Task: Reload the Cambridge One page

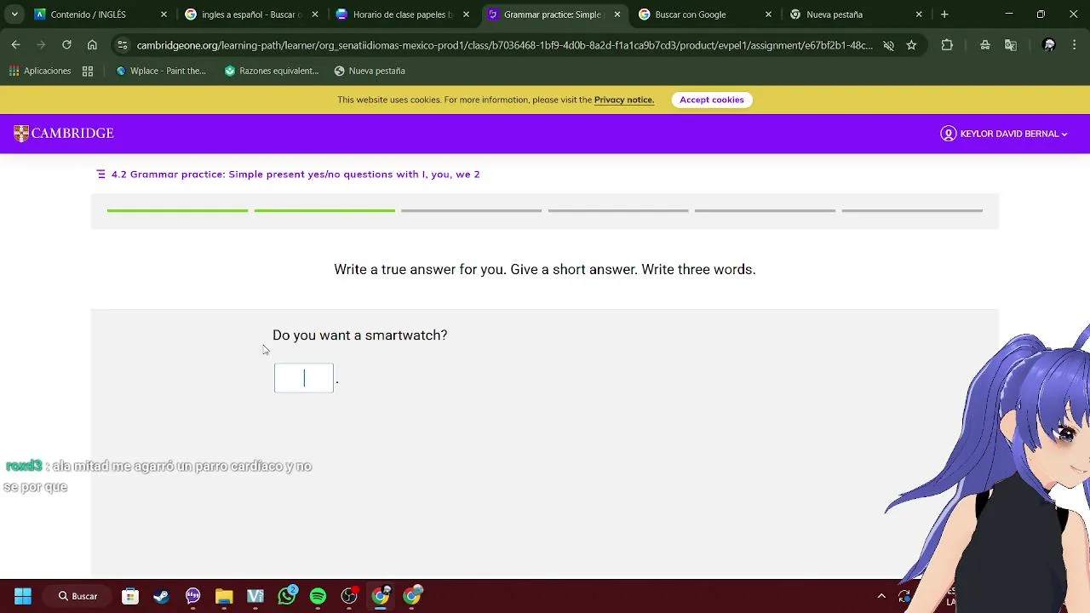Action: (66, 45)
